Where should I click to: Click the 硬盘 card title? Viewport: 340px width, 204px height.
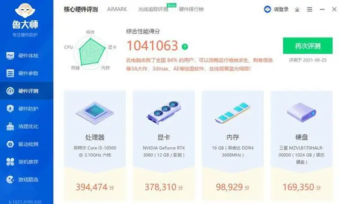coord(302,137)
